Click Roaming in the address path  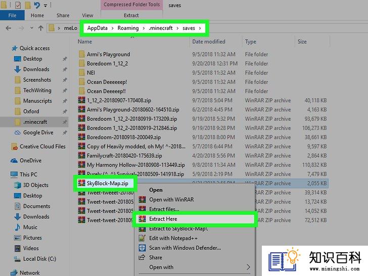128,28
